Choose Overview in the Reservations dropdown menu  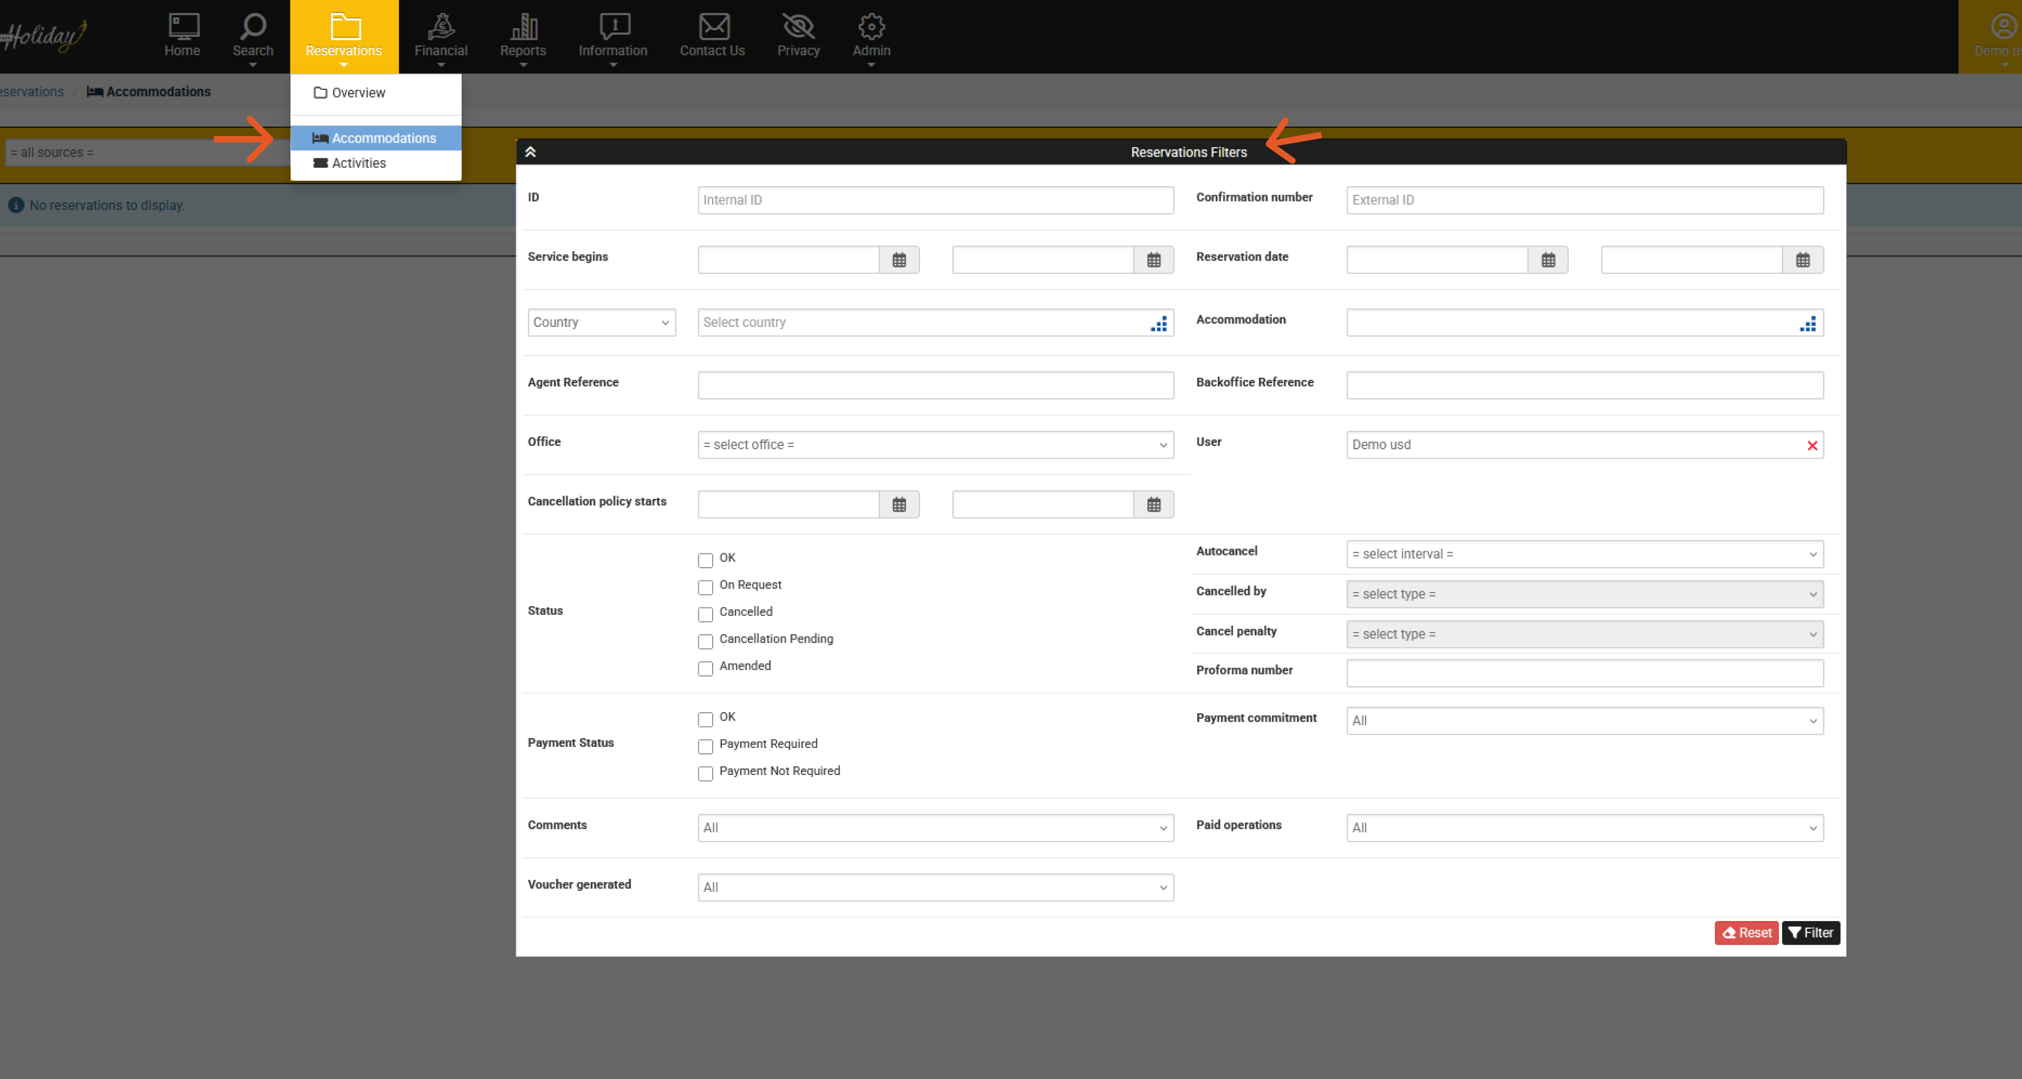point(358,92)
